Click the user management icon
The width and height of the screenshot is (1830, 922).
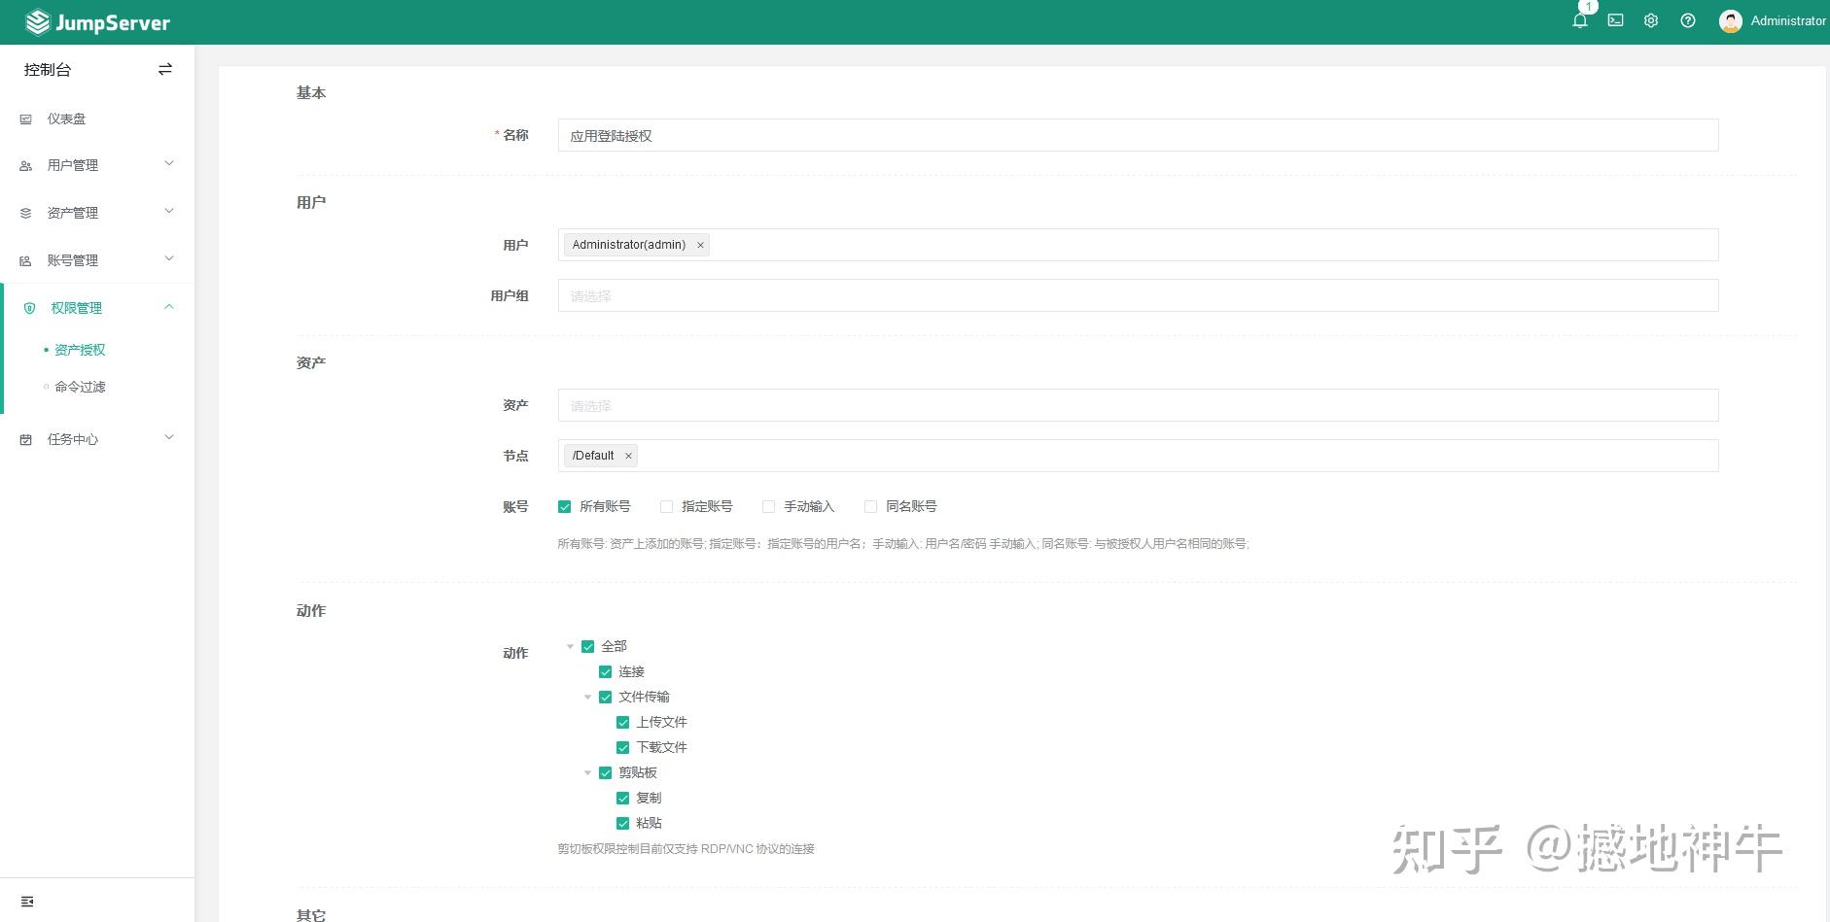[x=26, y=166]
